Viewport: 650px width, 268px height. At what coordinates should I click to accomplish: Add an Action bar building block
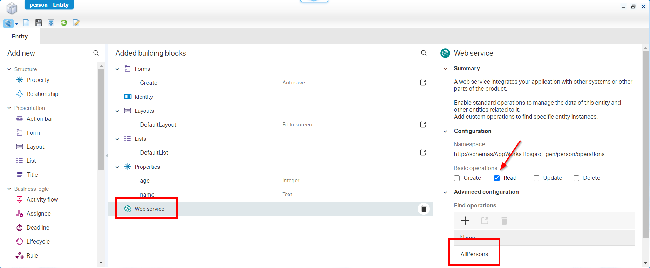40,119
